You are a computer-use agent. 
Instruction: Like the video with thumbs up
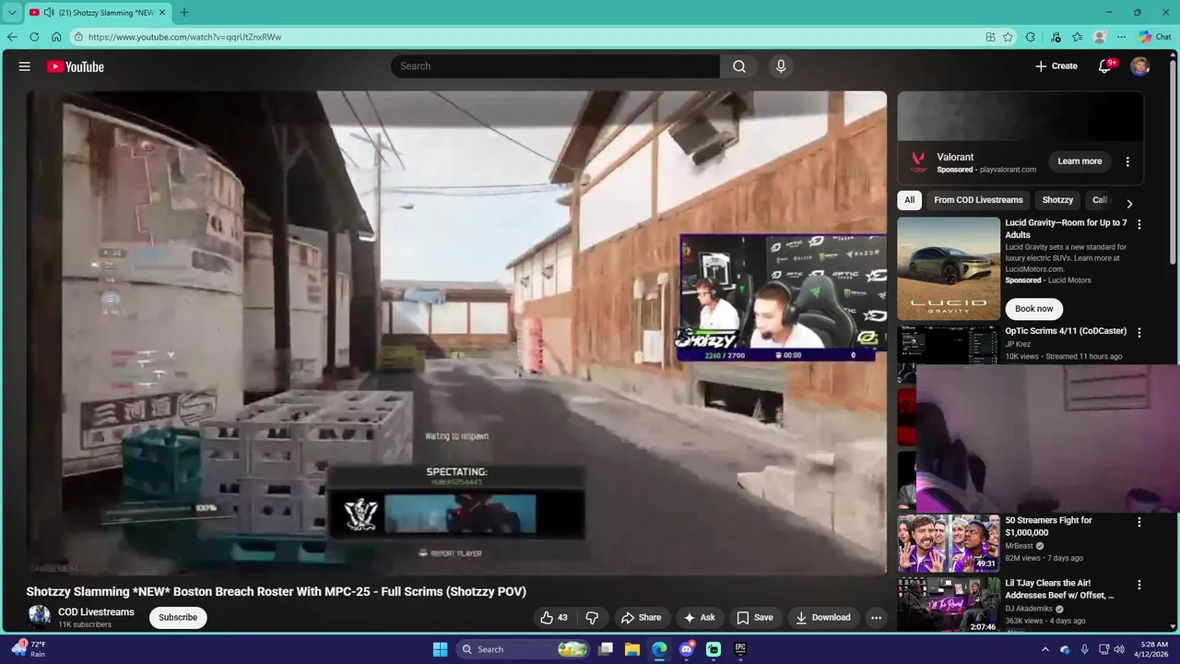(x=554, y=618)
